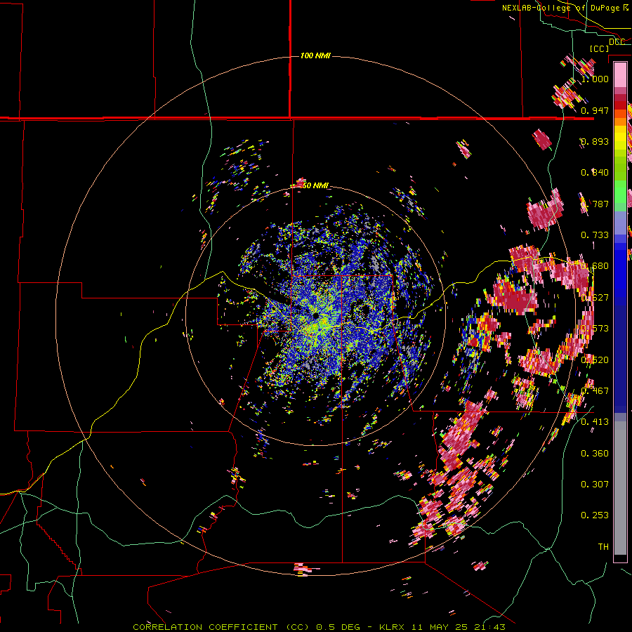Select the 0.307 scale value
The image size is (632, 632).
click(x=595, y=485)
